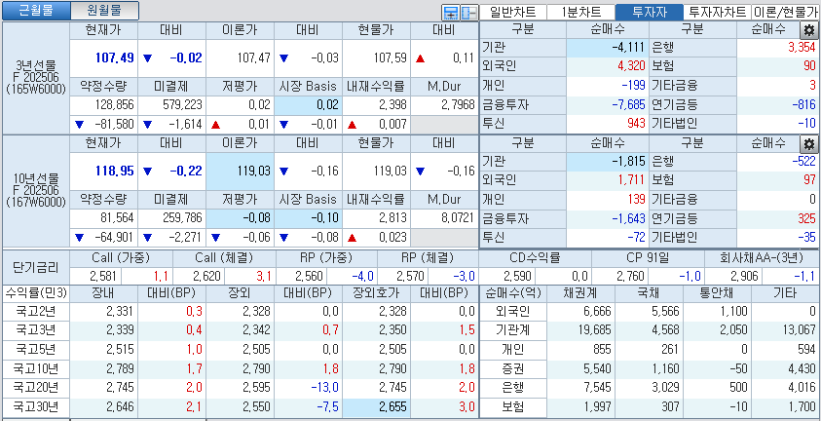
Task: Click 3년선물 volume value 128,856
Action: [x=115, y=105]
